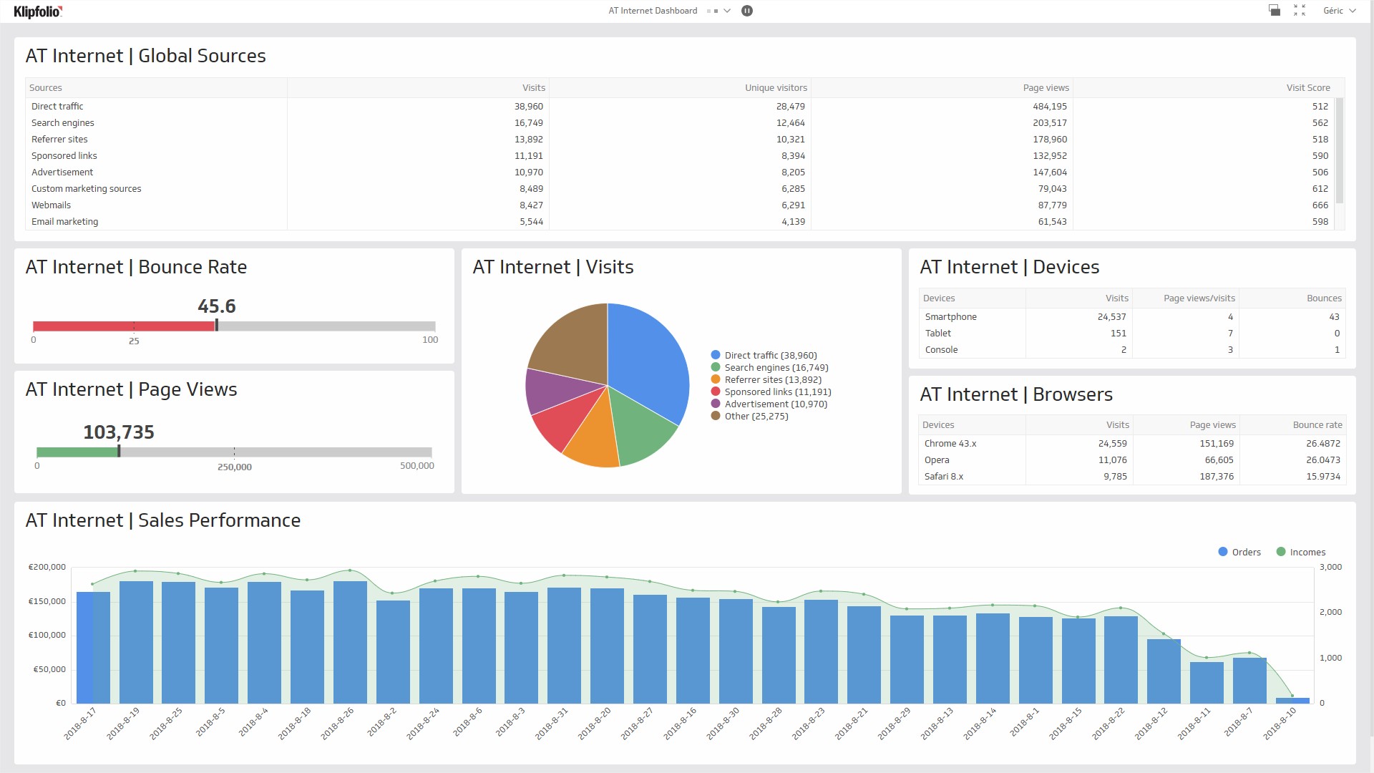Exit full screen with the collapse arrows icon

tap(1300, 10)
